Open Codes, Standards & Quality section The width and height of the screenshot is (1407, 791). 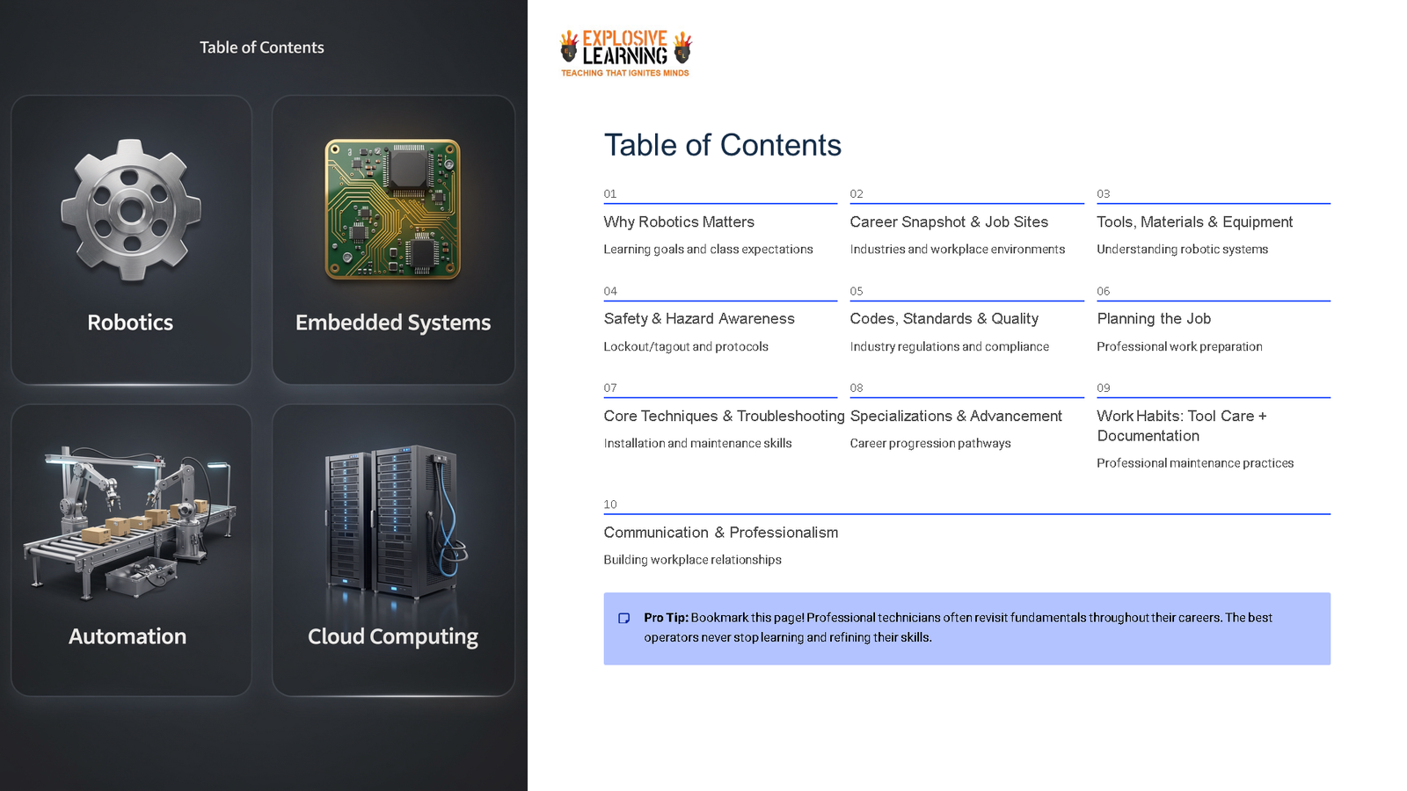[x=944, y=319]
